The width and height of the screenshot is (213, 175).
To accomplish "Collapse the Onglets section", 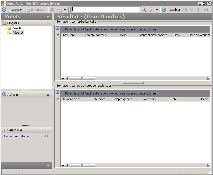I will [x=48, y=23].
